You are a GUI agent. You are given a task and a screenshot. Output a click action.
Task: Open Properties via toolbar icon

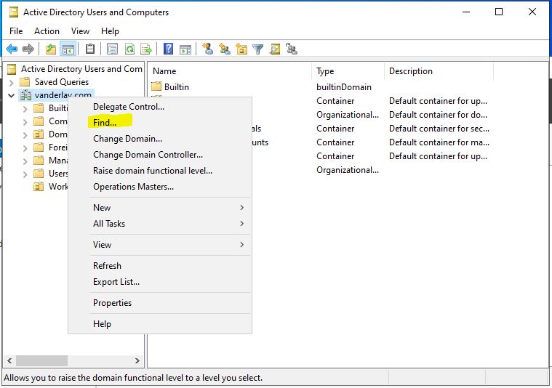pyautogui.click(x=112, y=49)
